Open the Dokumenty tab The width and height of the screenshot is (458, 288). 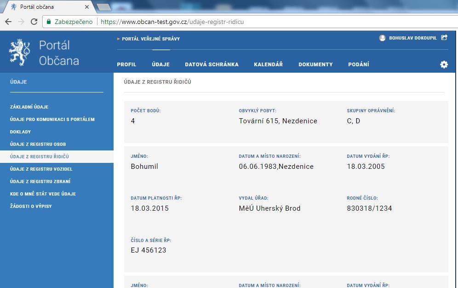tap(315, 64)
